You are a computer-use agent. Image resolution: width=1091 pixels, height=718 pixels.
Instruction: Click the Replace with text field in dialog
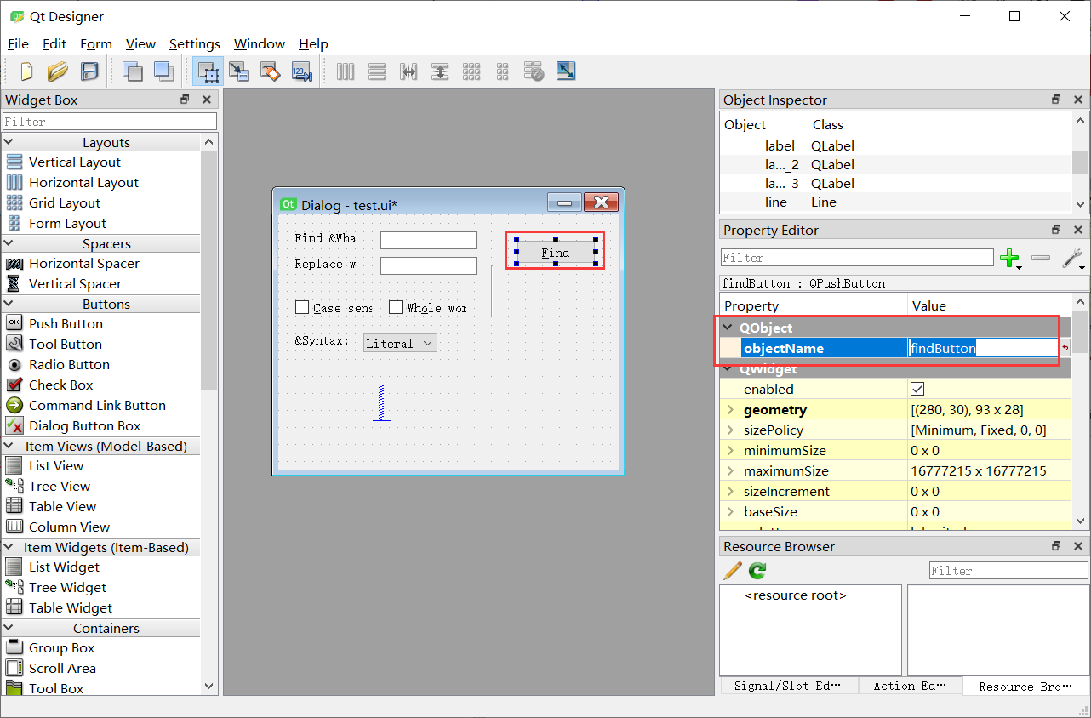pyautogui.click(x=428, y=265)
